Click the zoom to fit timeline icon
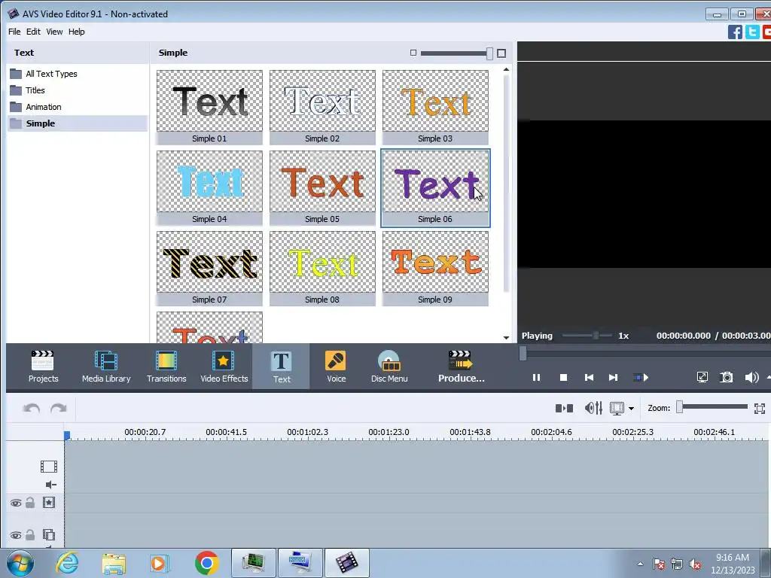This screenshot has height=578, width=771. tap(760, 409)
